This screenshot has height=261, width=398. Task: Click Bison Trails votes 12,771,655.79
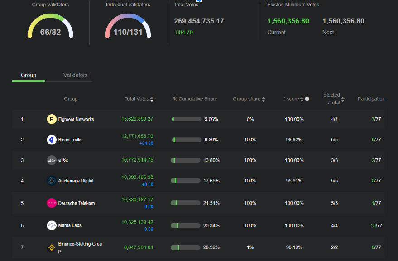pyautogui.click(x=137, y=136)
